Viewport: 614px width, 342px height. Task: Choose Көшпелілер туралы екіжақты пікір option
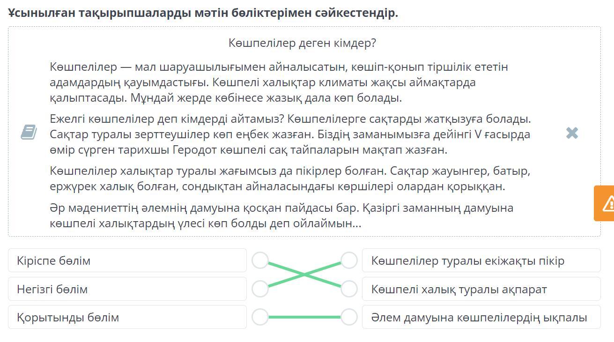click(x=481, y=260)
